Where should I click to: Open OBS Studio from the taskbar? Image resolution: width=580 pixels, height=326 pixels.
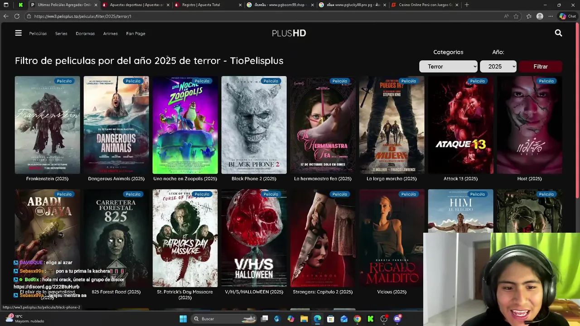pyautogui.click(x=384, y=319)
